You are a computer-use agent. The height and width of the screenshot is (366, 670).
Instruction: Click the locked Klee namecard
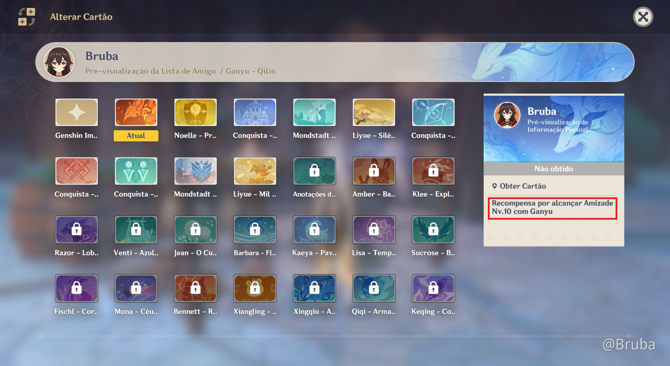[433, 171]
